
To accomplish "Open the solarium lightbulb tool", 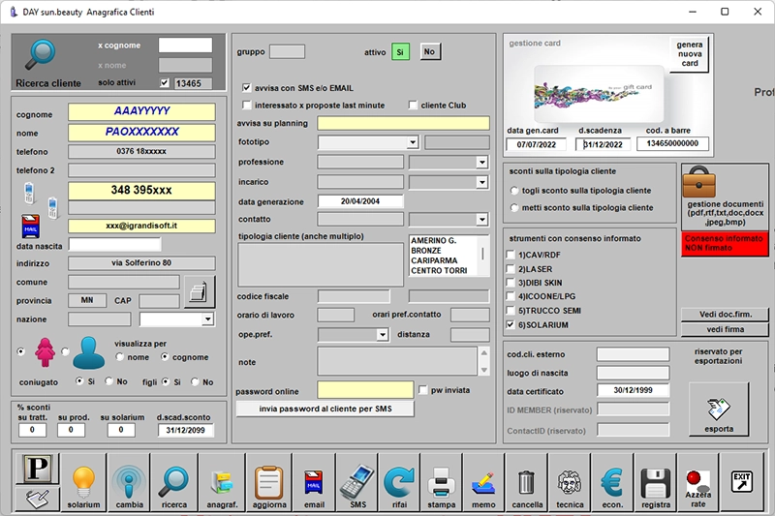I will [83, 482].
